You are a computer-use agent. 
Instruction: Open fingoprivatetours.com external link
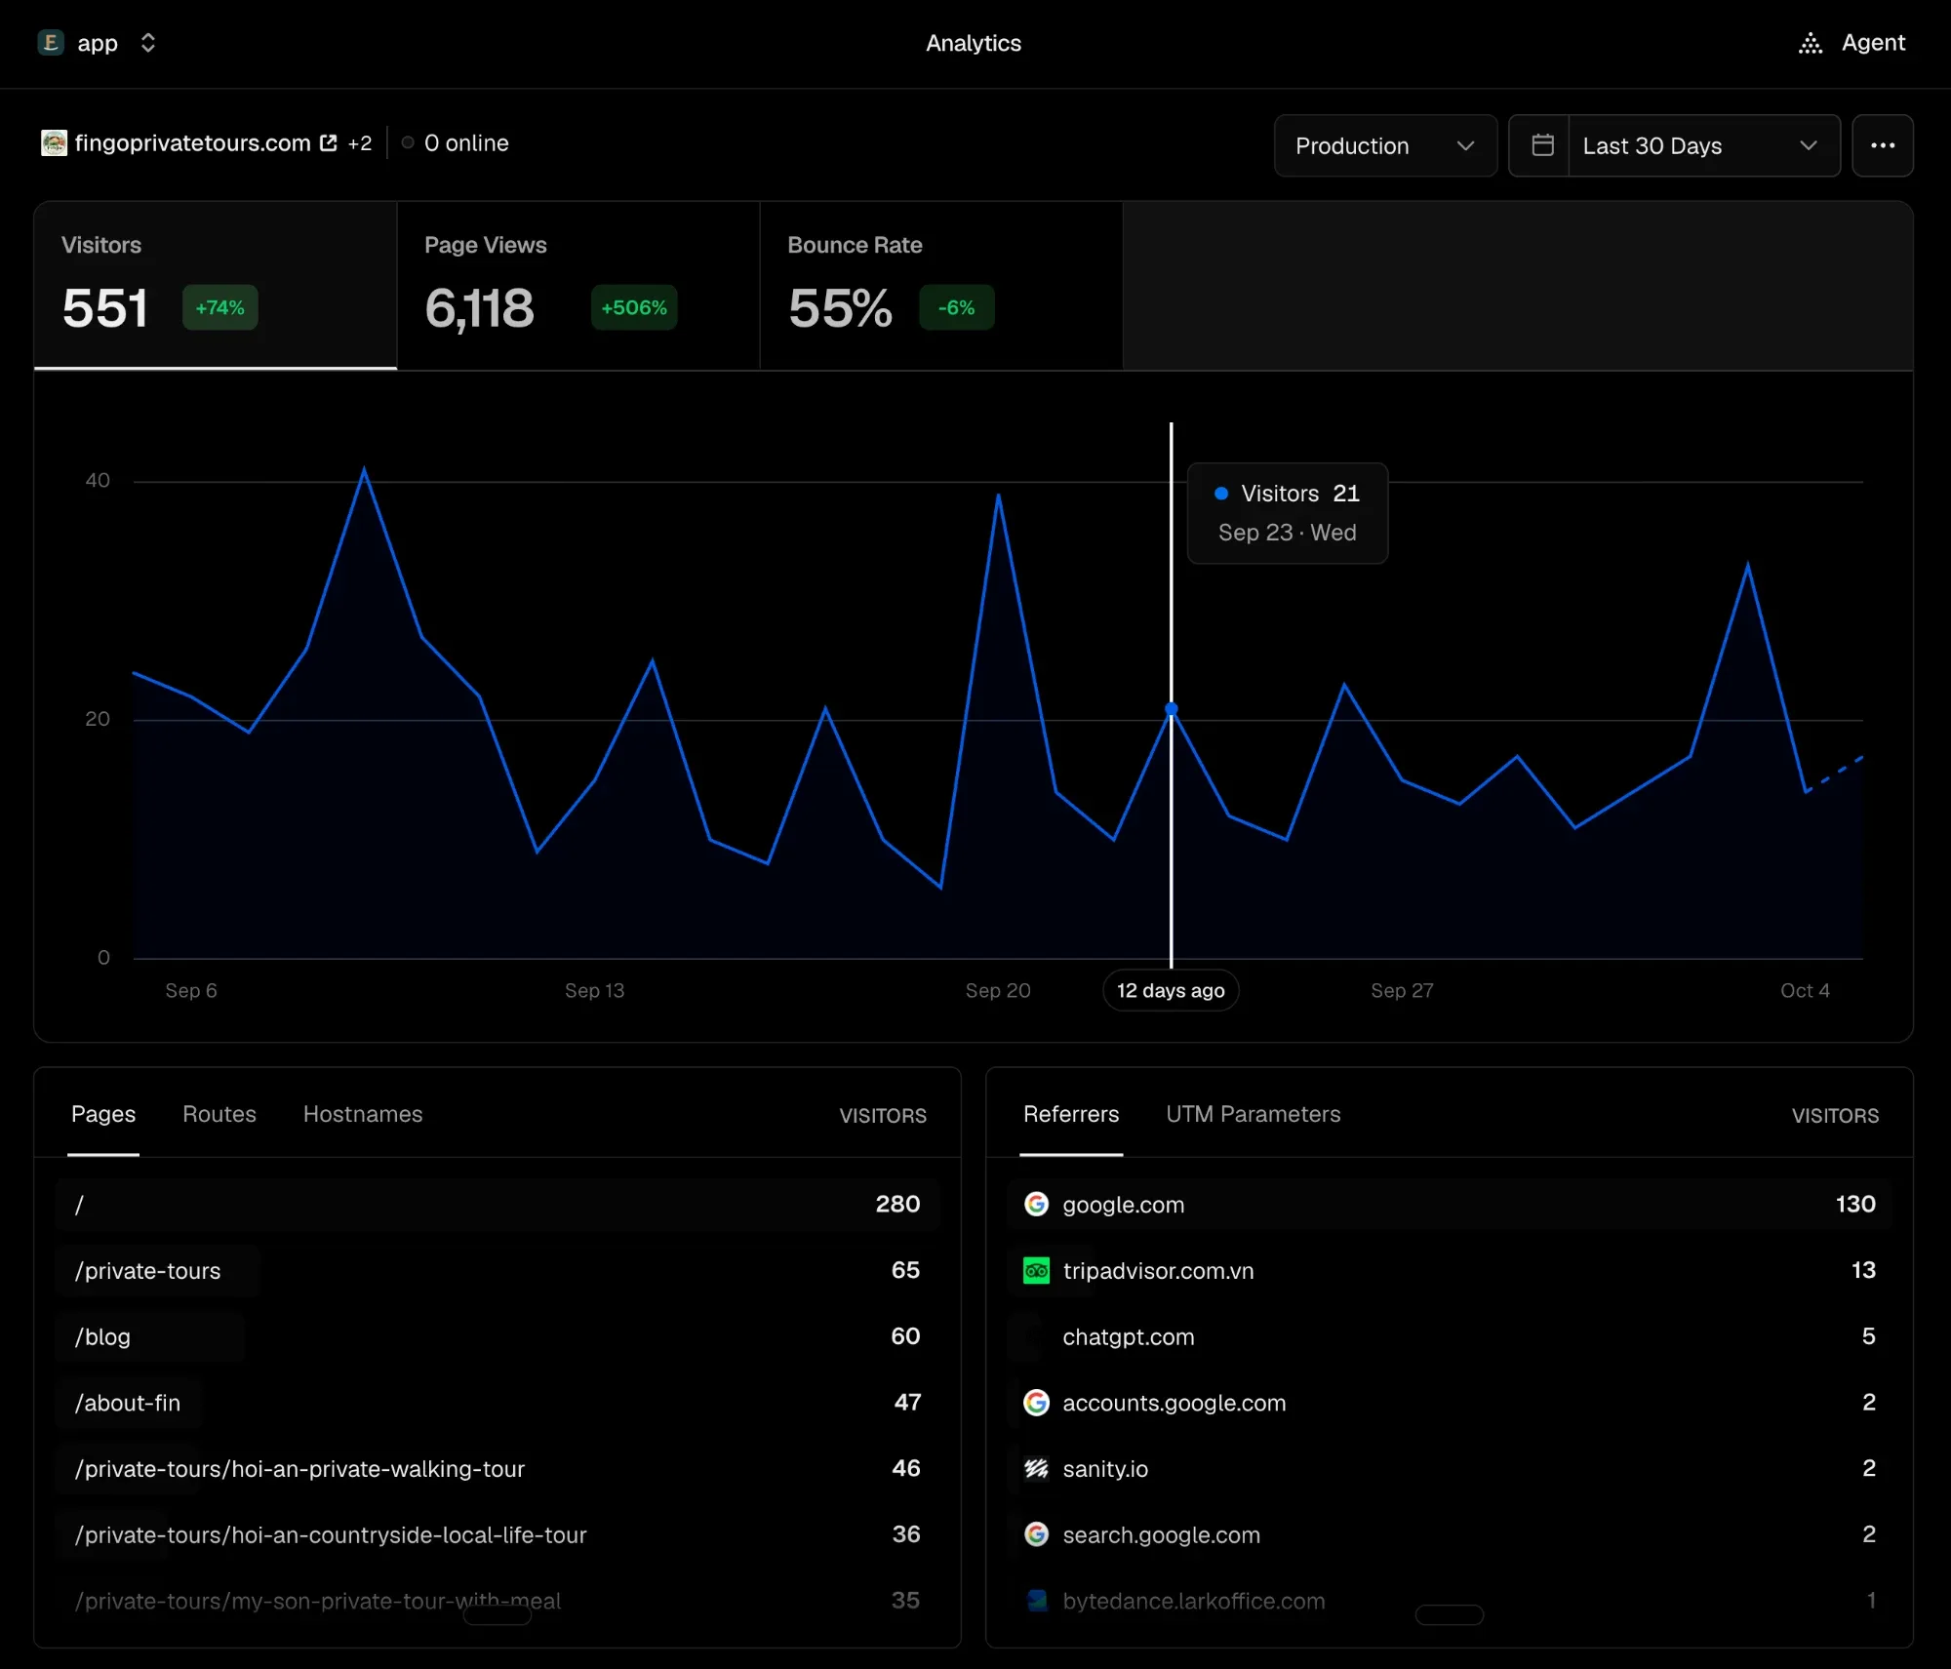point(192,143)
